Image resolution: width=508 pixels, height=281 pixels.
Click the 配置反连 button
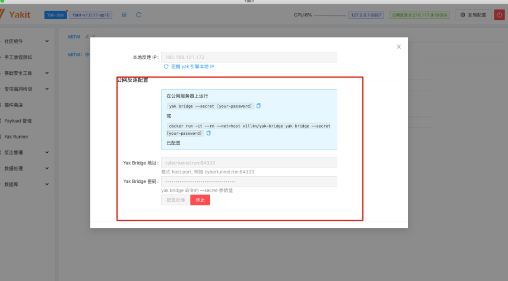[175, 200]
